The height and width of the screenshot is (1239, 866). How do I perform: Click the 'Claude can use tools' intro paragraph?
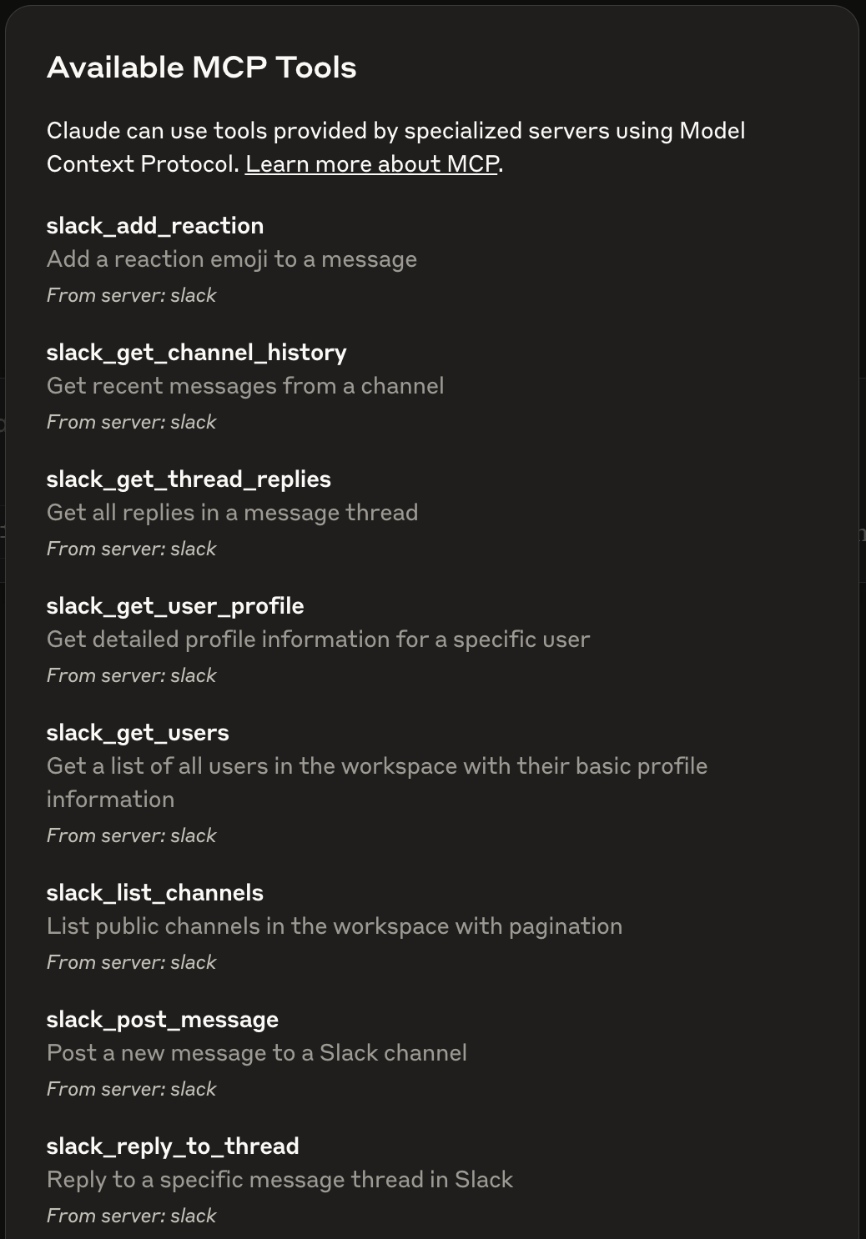click(x=395, y=131)
